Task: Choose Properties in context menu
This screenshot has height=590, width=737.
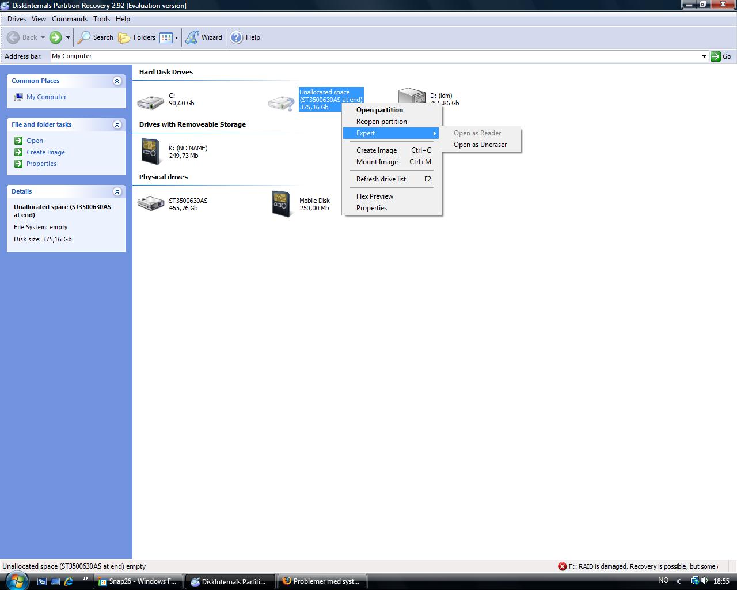Action: click(x=392, y=208)
